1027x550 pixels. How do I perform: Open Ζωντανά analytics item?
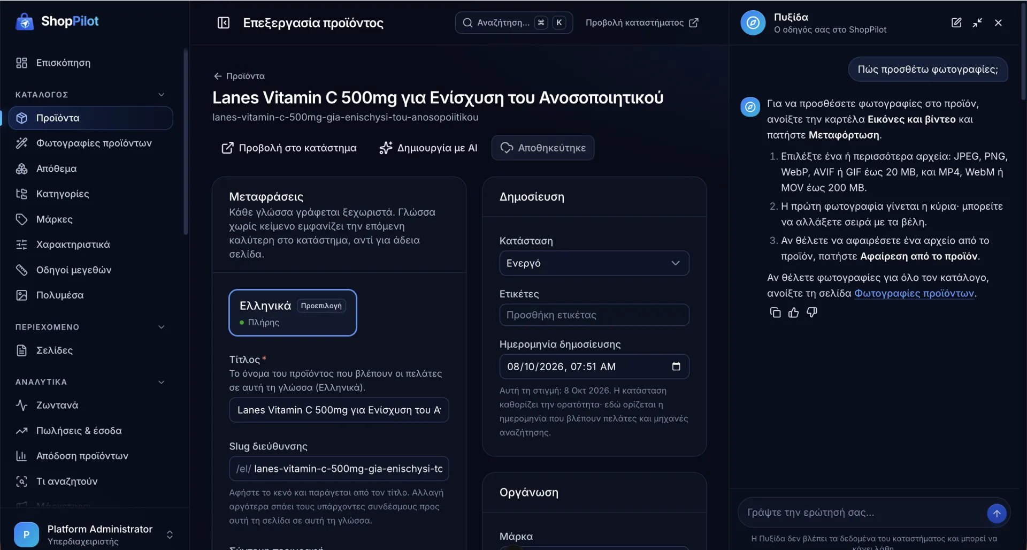(91, 405)
